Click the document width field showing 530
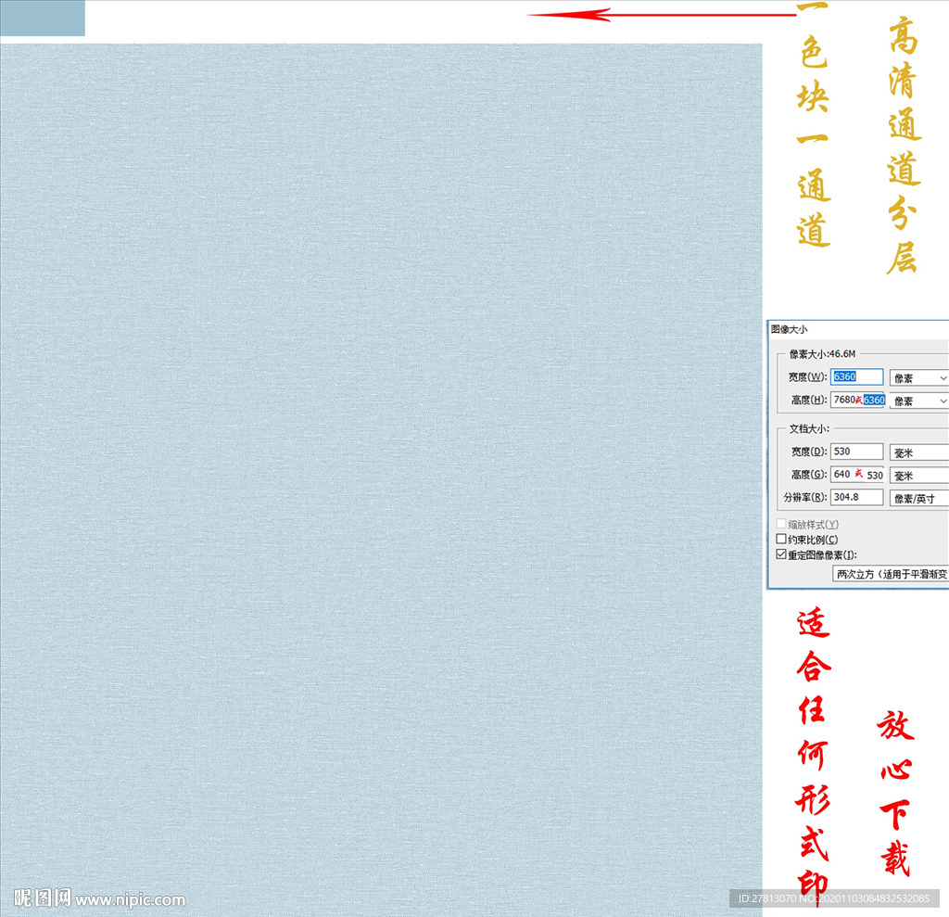This screenshot has height=917, width=949. click(856, 452)
